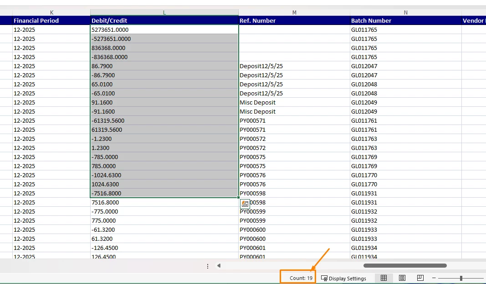Click Deposit12/5/25 in the -65.0100 row
The image size is (486, 284).
click(261, 94)
